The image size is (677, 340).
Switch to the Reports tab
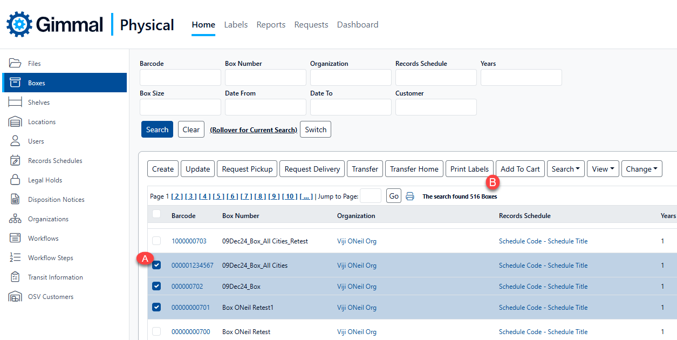pyautogui.click(x=271, y=25)
